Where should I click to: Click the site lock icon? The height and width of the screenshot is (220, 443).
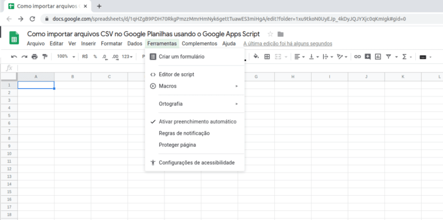click(x=47, y=19)
